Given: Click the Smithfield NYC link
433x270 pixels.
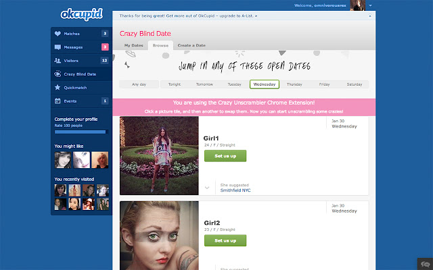Looking at the screenshot, I should tap(235, 190).
